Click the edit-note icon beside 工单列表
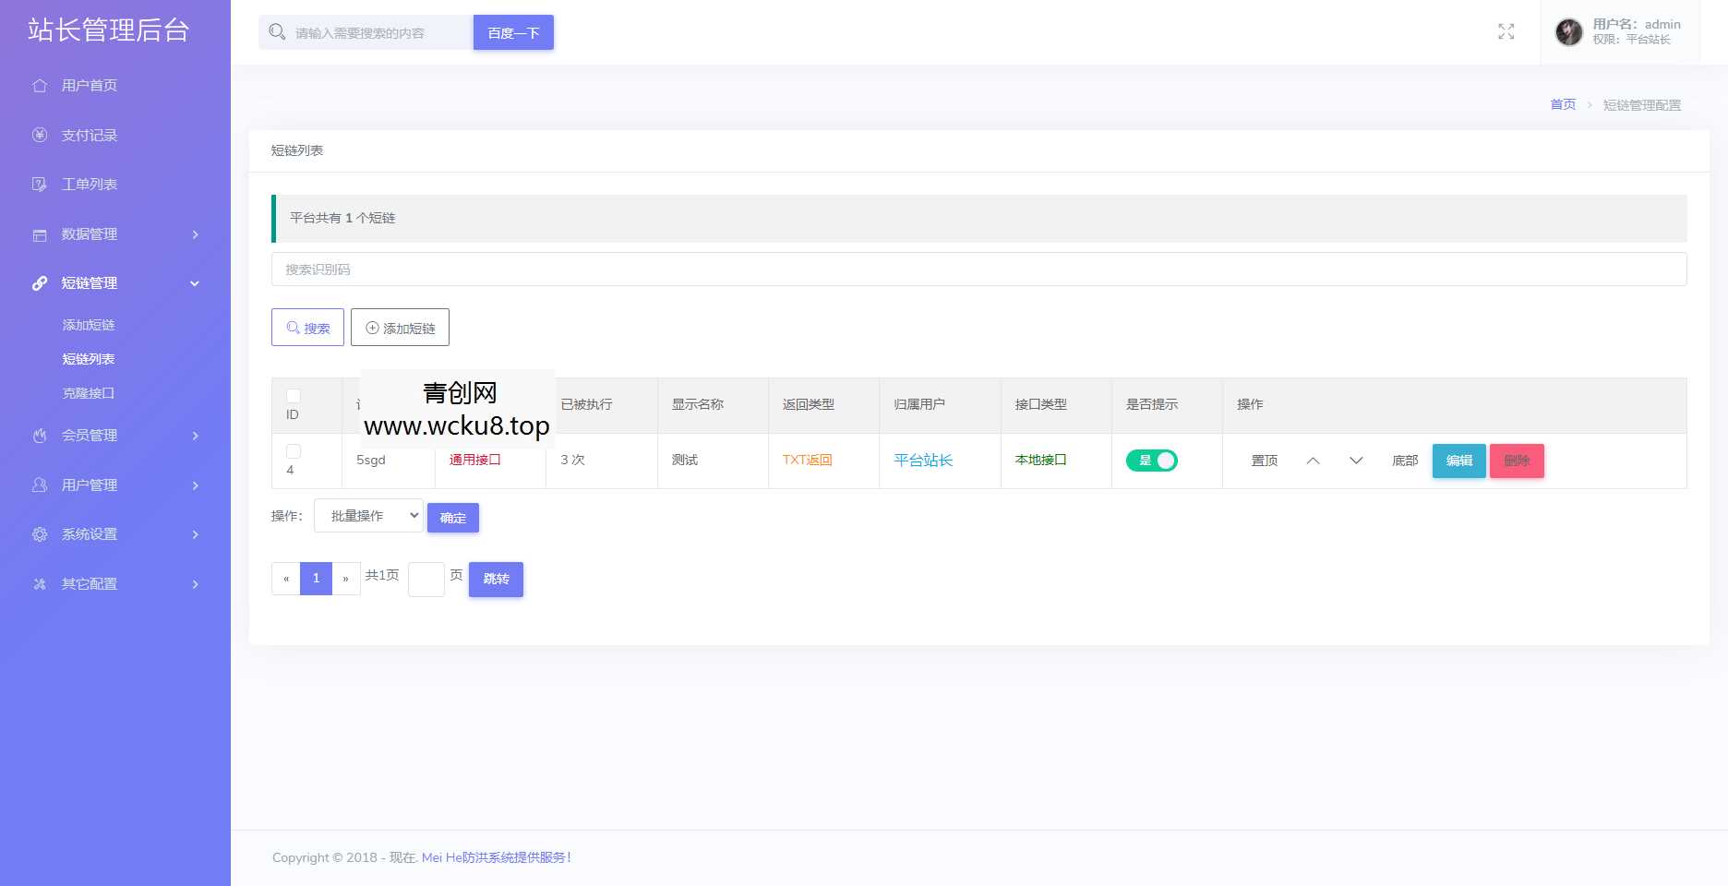This screenshot has width=1728, height=886. [40, 185]
